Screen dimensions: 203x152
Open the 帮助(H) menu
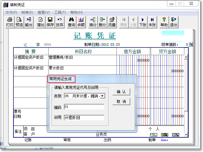pyautogui.click(x=76, y=12)
